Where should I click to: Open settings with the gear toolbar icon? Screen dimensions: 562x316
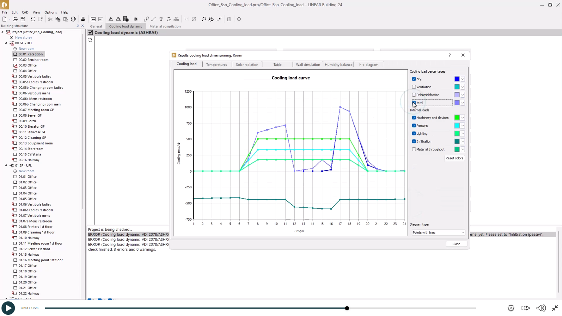coord(136,19)
